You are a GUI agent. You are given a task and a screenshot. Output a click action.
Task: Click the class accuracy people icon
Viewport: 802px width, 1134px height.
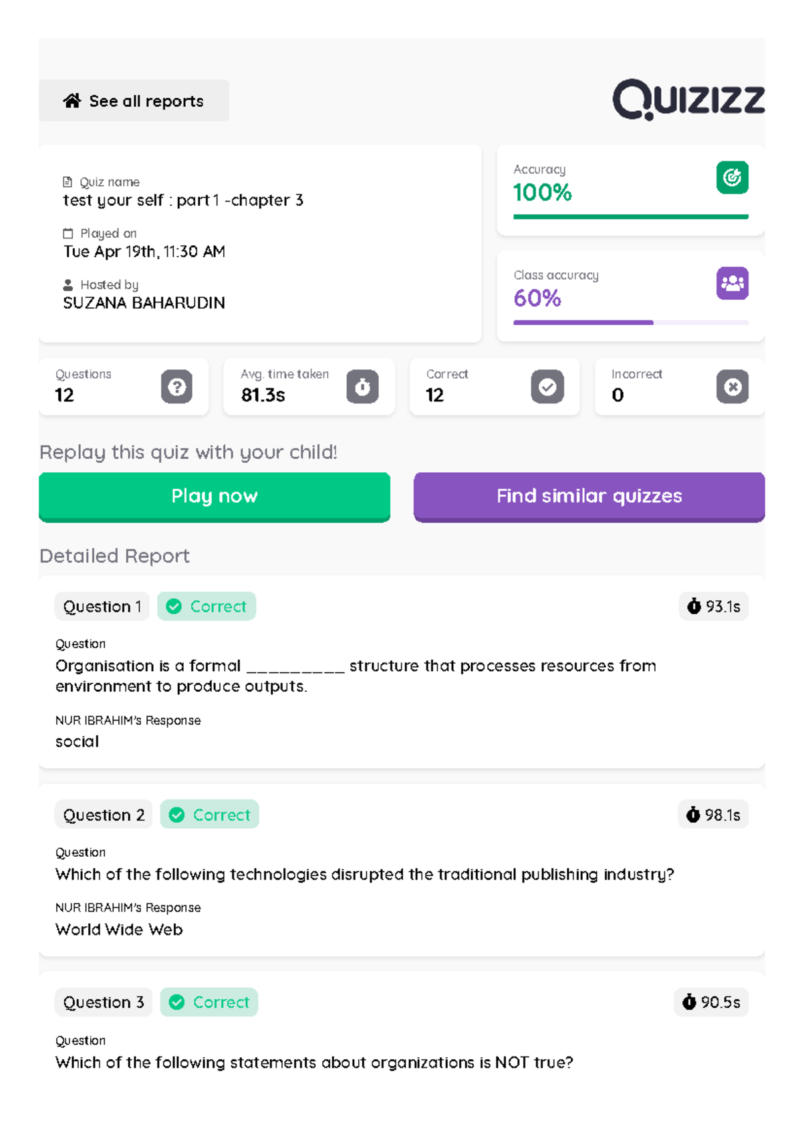click(732, 283)
